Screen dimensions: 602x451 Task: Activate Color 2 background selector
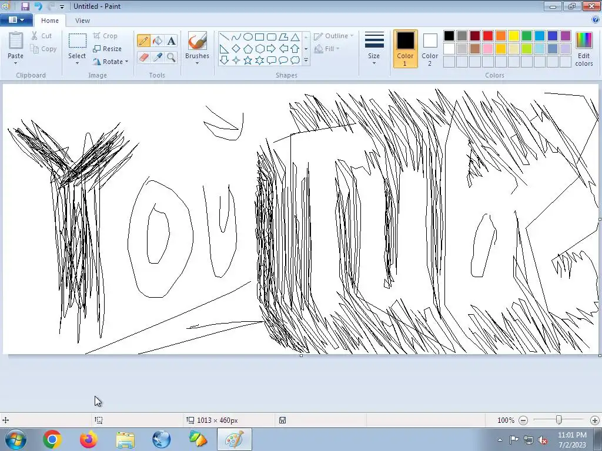coord(430,49)
